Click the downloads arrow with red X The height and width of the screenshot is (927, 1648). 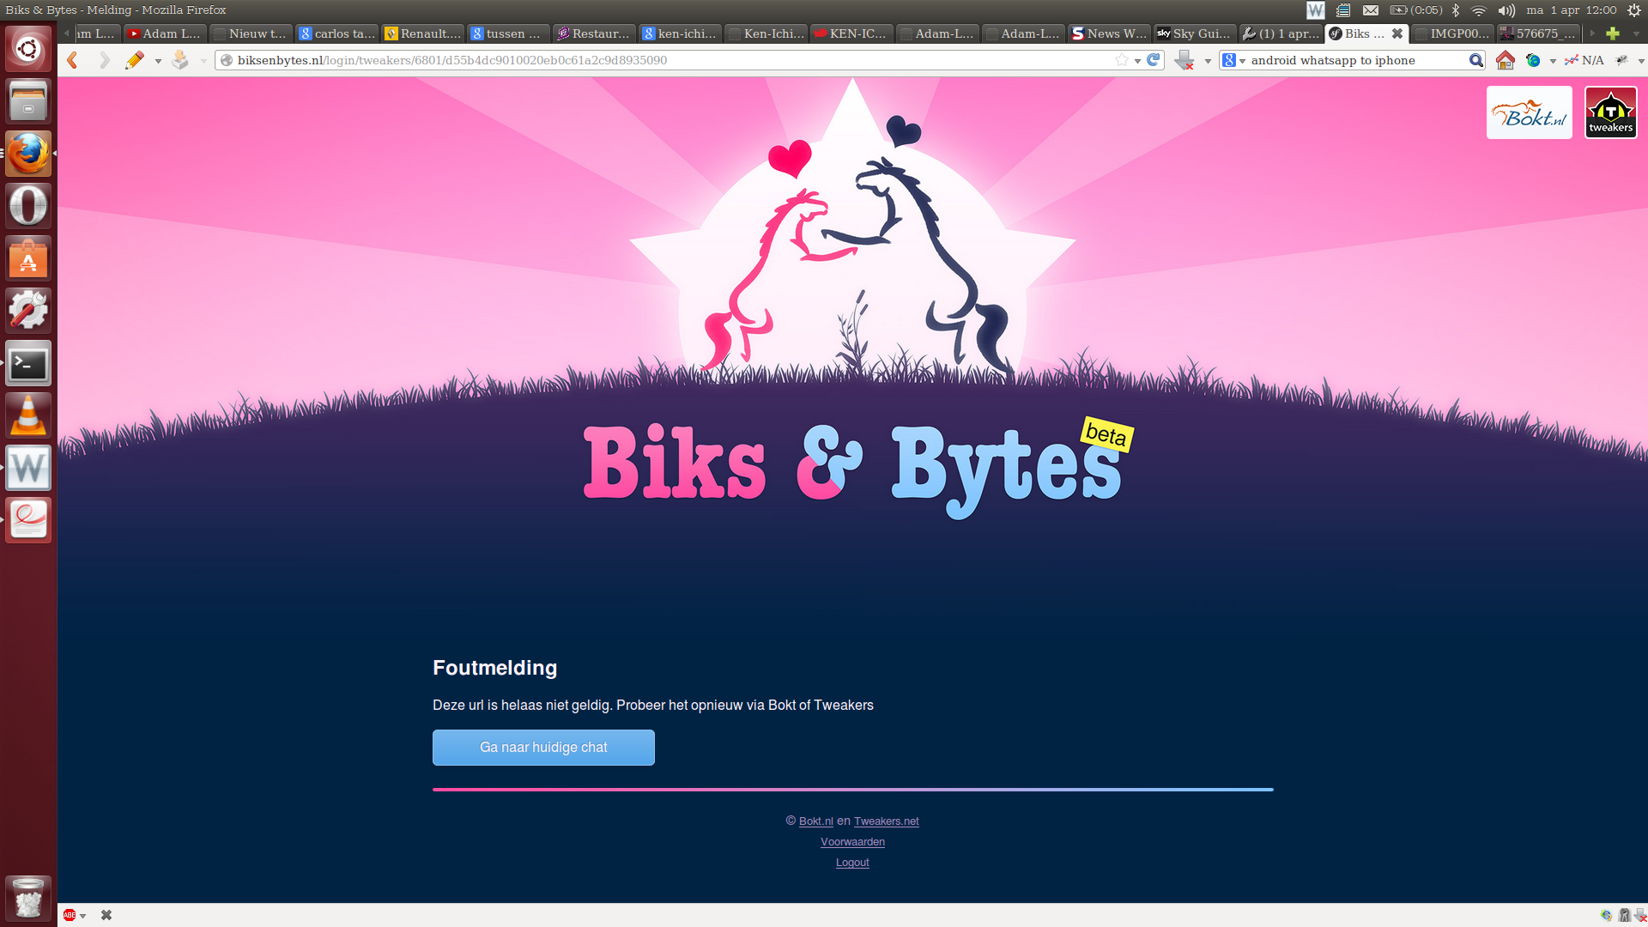pos(1185,60)
